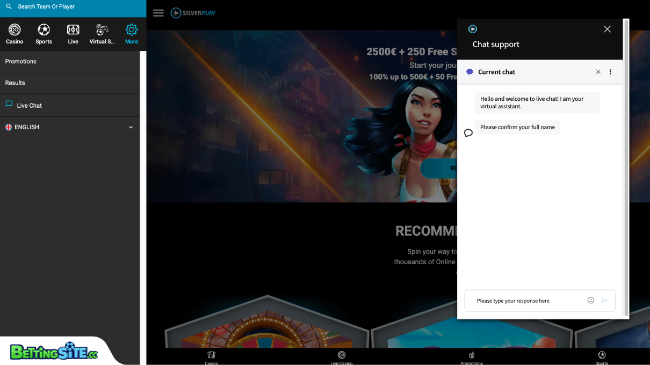Open Live Casino in bottom navigation
Image resolution: width=650 pixels, height=365 pixels.
[342, 358]
